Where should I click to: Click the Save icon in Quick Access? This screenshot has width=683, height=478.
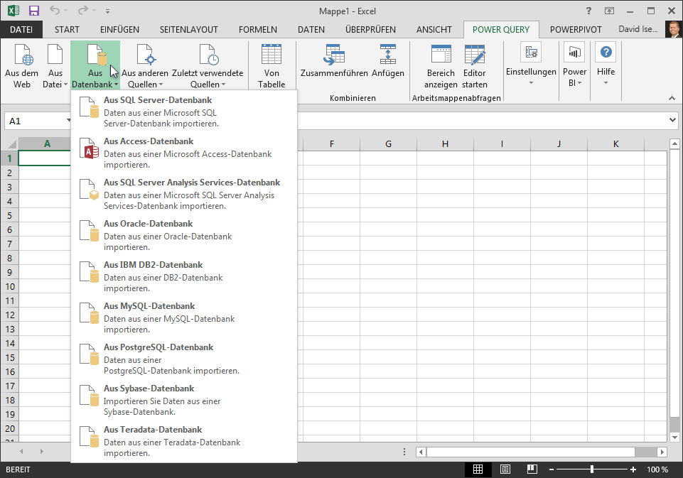(x=33, y=11)
